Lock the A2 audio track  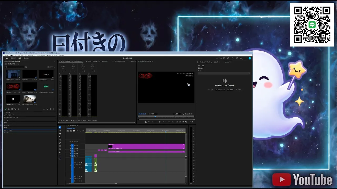pos(70,179)
